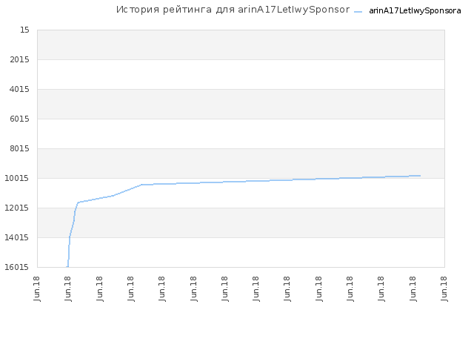Click the last Jun.18 x-axis label

pos(444,289)
